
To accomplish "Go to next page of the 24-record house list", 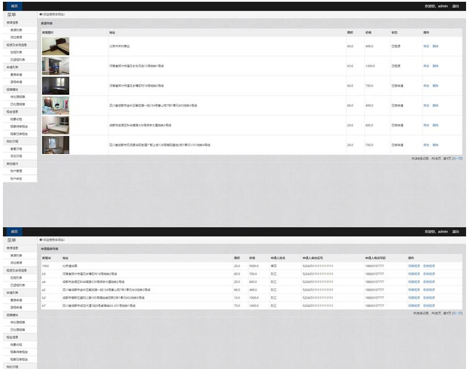I will [457, 159].
